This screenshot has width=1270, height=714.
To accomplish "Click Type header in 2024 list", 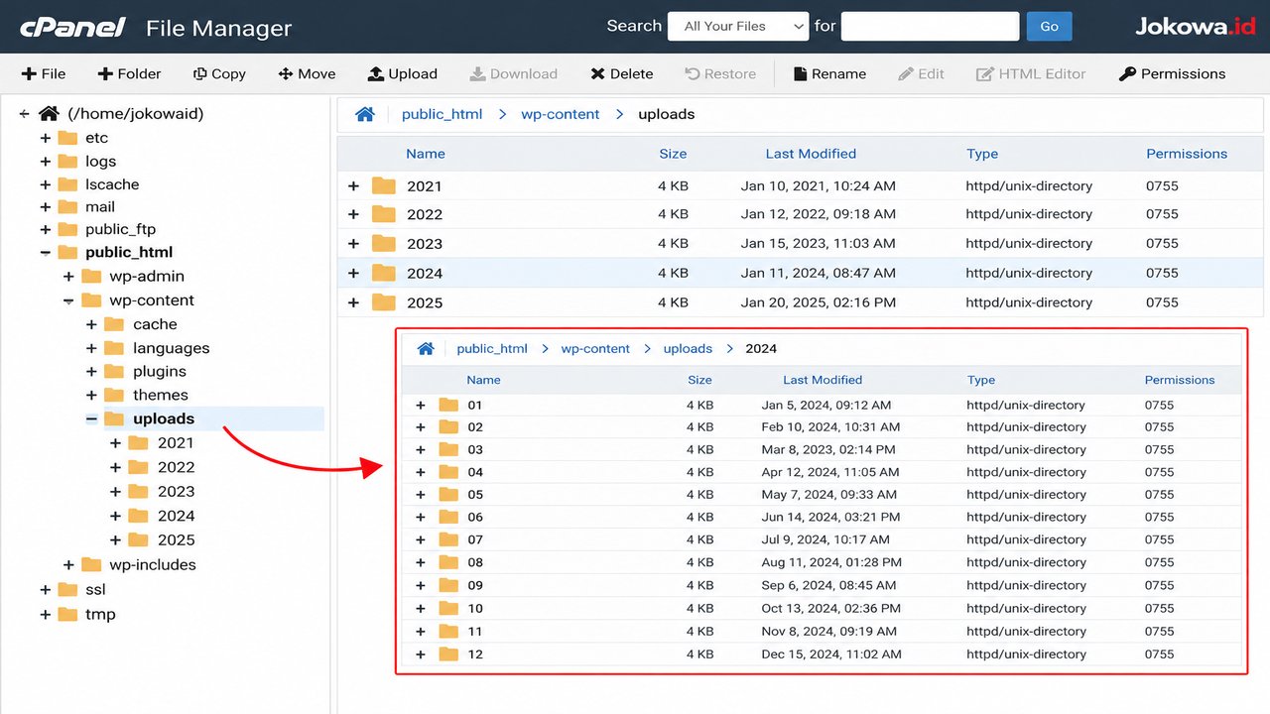I will pyautogui.click(x=981, y=380).
